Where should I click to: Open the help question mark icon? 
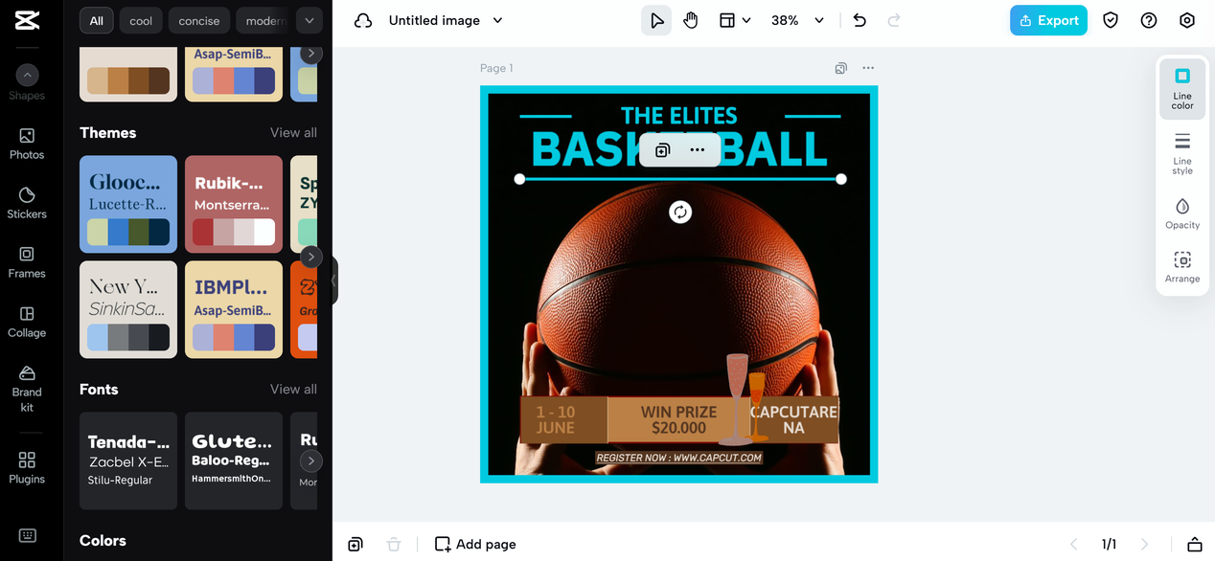(x=1149, y=20)
